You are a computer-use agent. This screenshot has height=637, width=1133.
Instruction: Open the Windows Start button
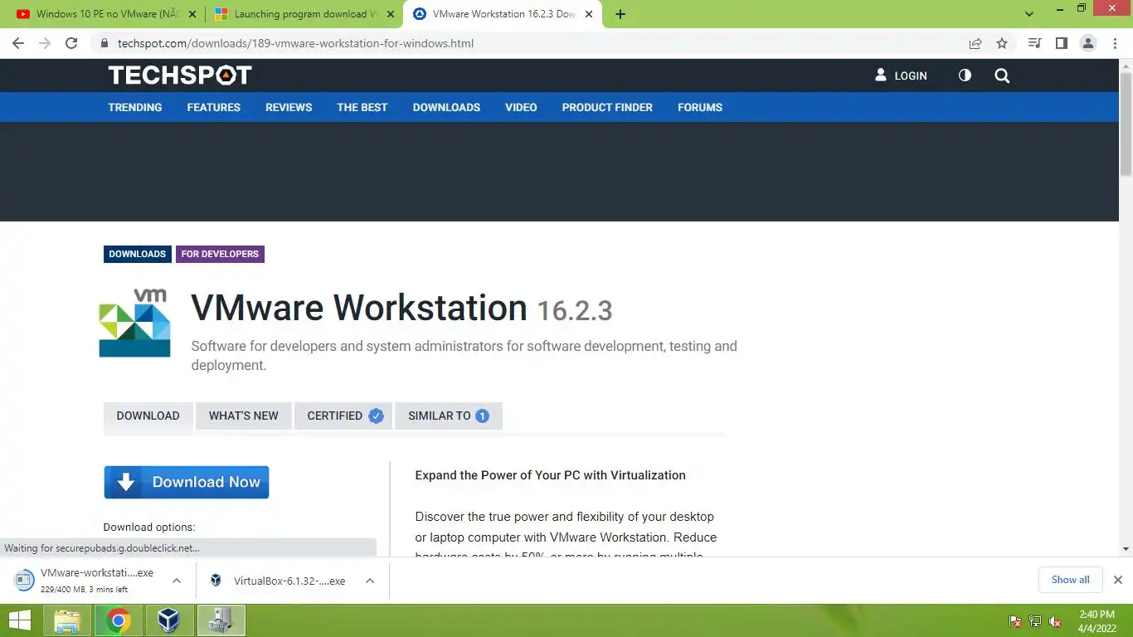tap(20, 620)
